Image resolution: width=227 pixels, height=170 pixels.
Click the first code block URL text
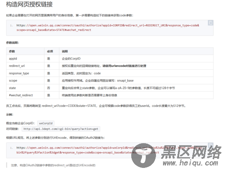[x=108, y=28]
